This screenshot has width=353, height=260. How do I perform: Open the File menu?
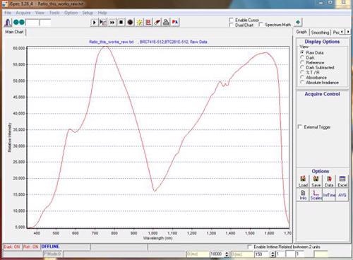[8, 13]
